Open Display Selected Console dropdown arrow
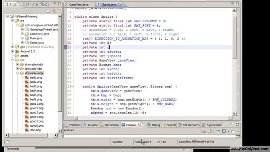The image size is (270, 152). [x=229, y=131]
